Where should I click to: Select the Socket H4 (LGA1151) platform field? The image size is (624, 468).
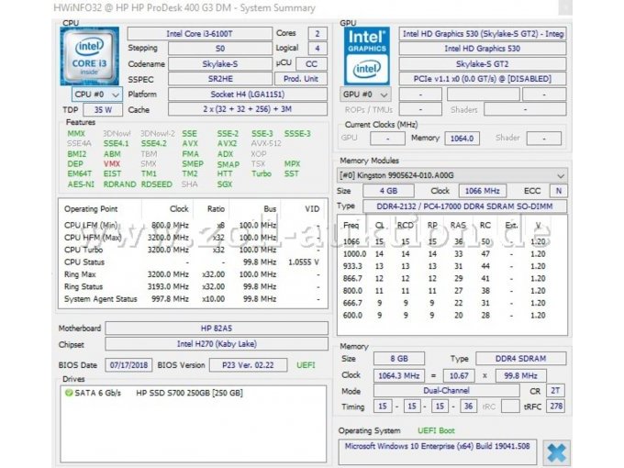[248, 95]
